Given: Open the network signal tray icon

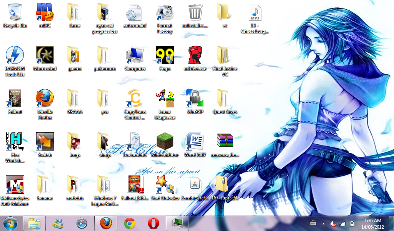Looking at the screenshot, I should click(x=342, y=223).
